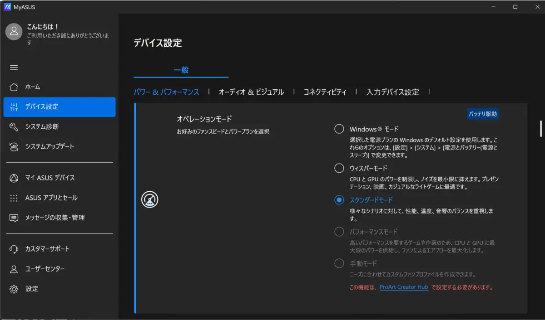Open ホーム in the sidebar
This screenshot has height=320, width=545.
point(59,87)
